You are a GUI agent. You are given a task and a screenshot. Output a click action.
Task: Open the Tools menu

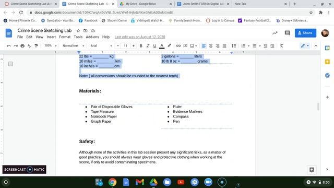78,37
